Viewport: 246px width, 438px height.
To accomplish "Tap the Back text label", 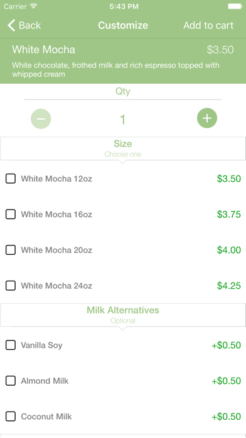I will tap(29, 25).
